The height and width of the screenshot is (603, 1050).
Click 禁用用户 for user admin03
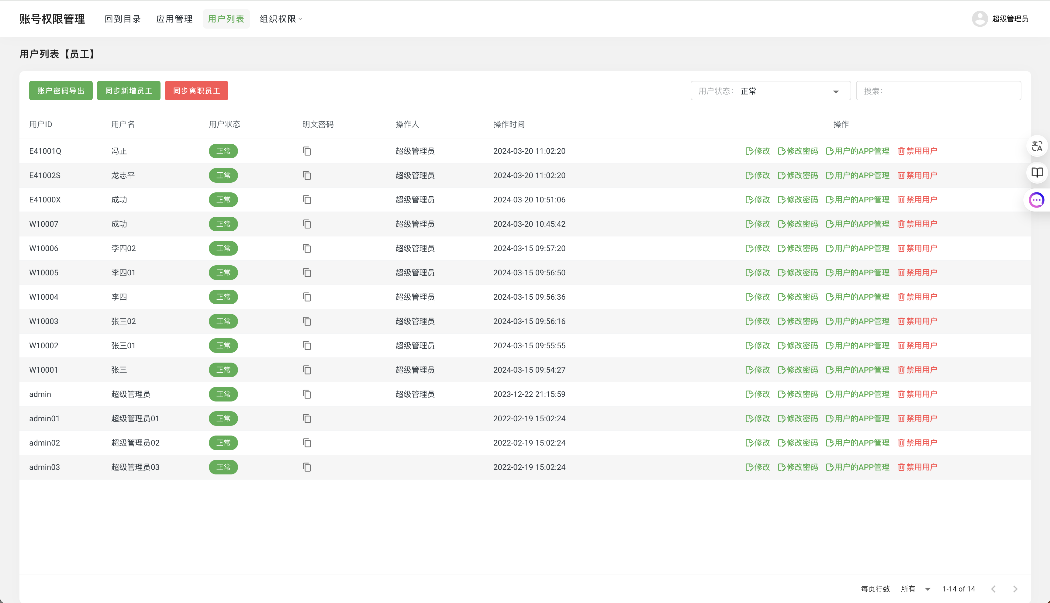click(x=917, y=467)
